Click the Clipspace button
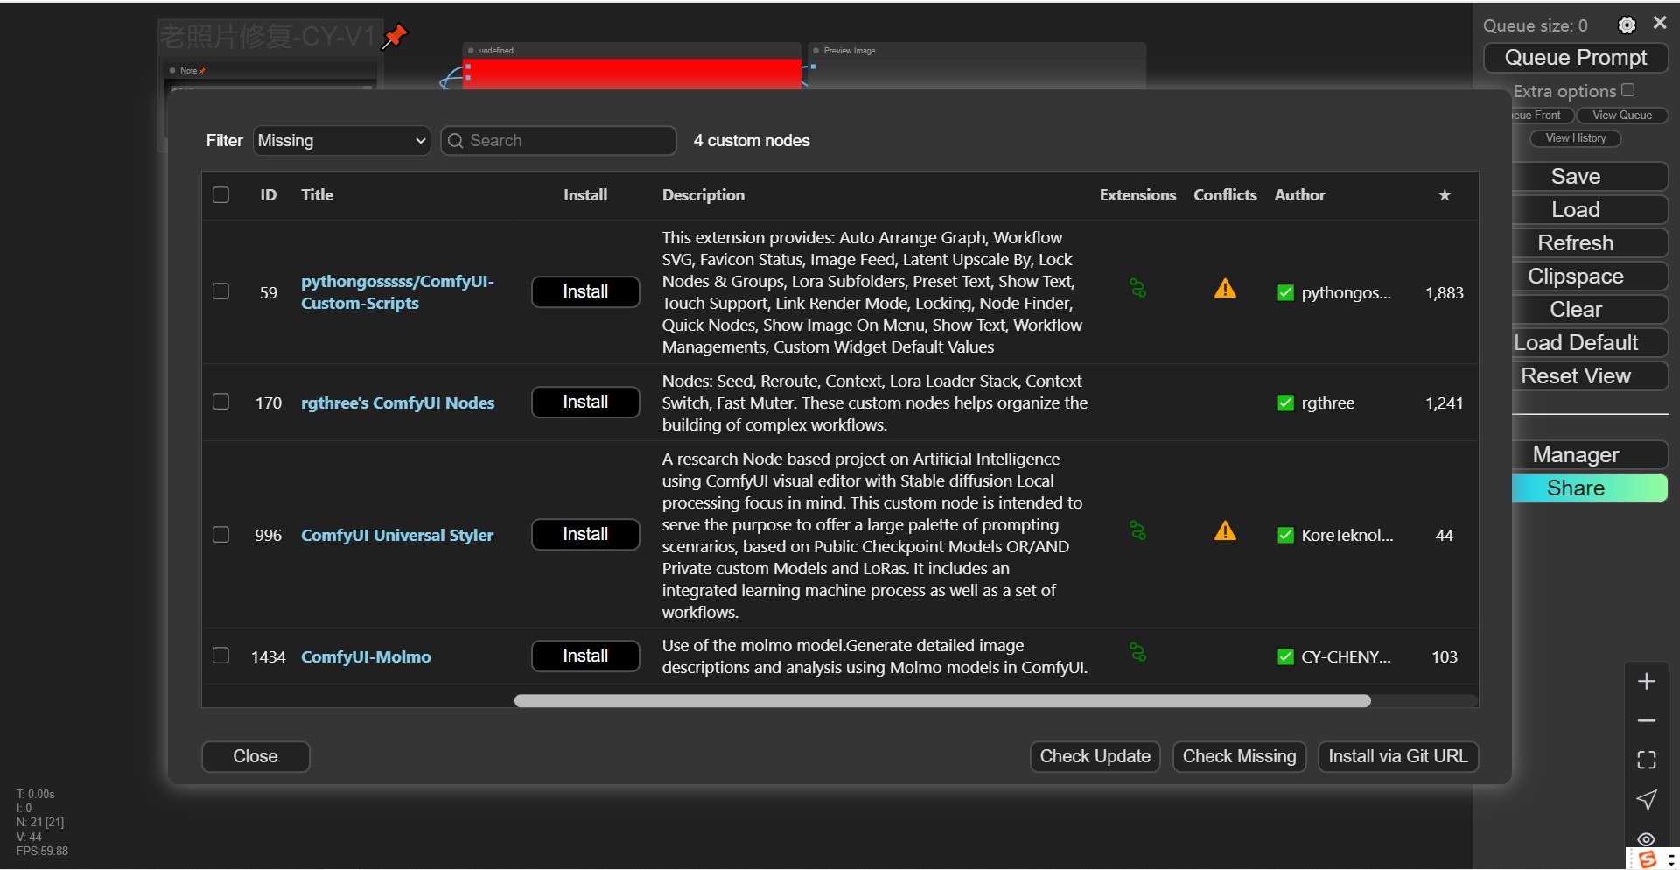Screen dimensions: 1680x870 tap(1590, 277)
